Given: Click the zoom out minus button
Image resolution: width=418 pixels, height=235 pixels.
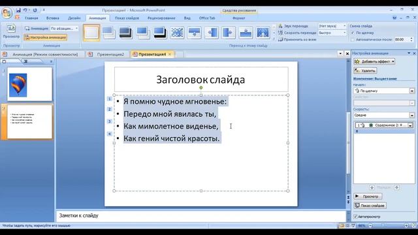Looking at the screenshot, I should click(370, 226).
